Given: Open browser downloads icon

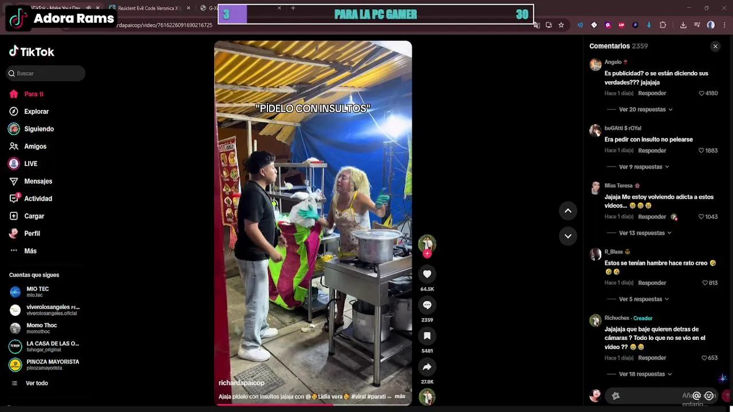Looking at the screenshot, I should click(683, 25).
